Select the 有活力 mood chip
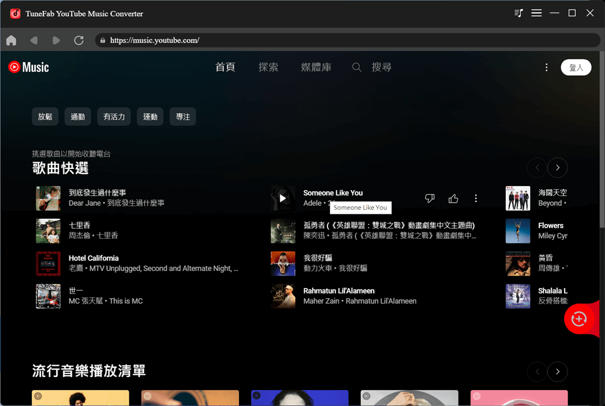 tap(114, 117)
